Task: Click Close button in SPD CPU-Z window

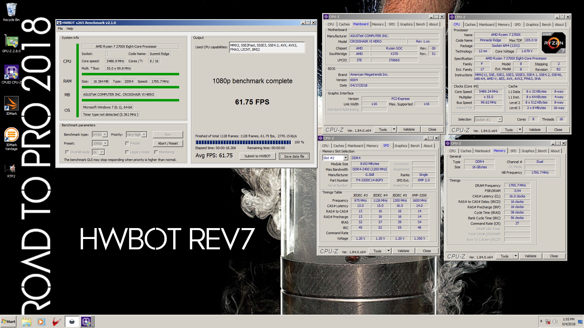Action: point(427,251)
